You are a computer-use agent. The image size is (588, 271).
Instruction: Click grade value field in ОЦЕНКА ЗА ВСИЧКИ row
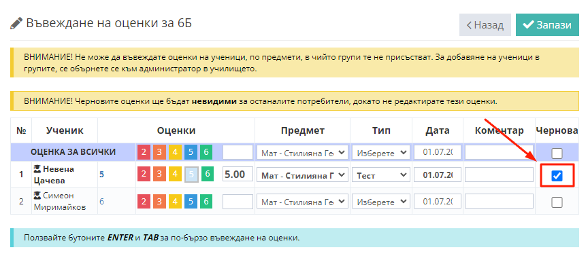pos(238,152)
